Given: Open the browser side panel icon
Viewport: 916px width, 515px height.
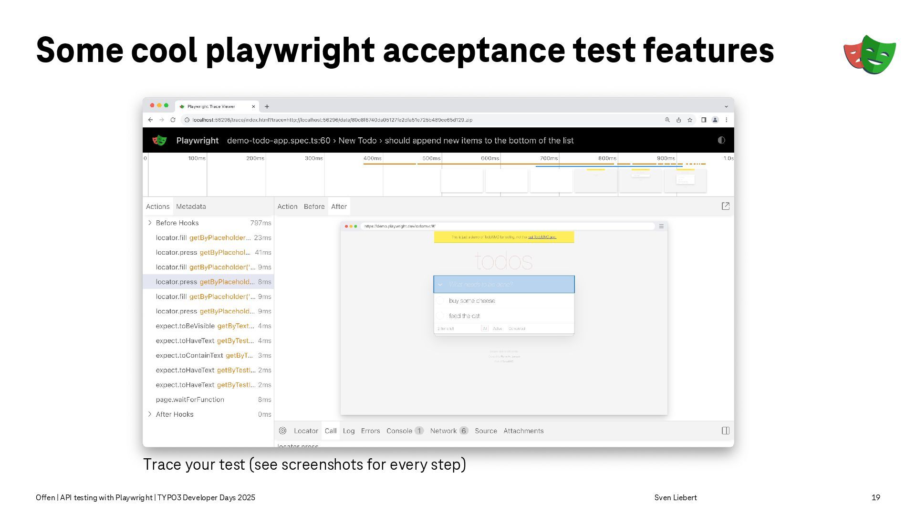Looking at the screenshot, I should tap(704, 120).
